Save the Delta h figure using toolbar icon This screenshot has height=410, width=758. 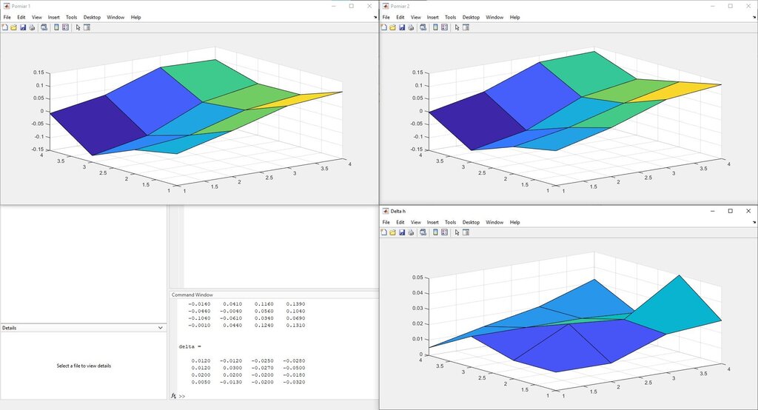(x=402, y=232)
